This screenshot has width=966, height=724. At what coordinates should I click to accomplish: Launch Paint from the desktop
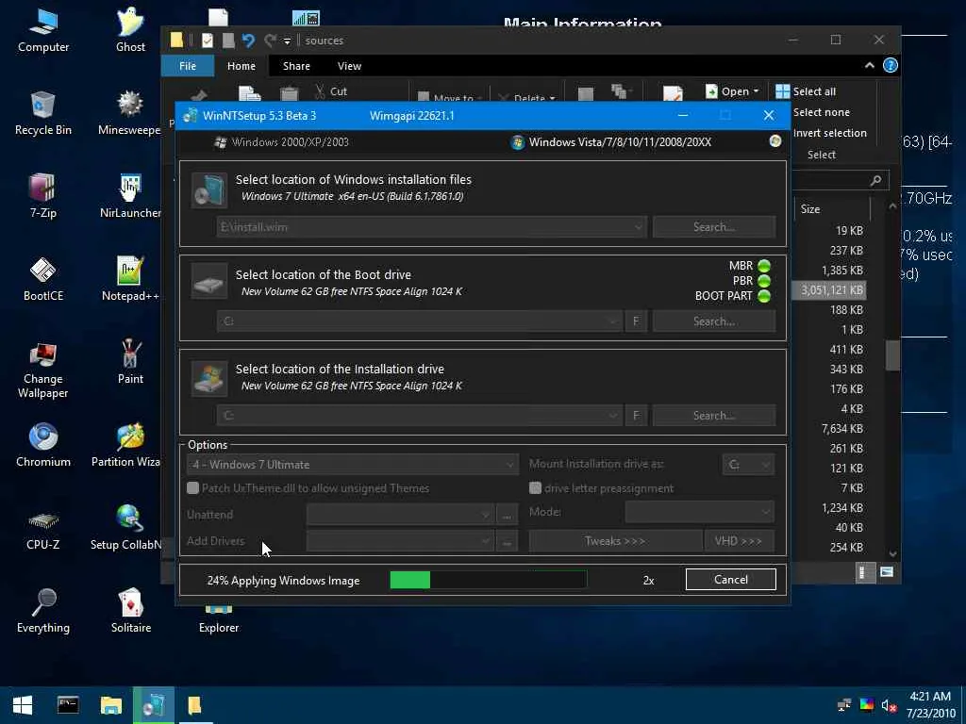[130, 363]
